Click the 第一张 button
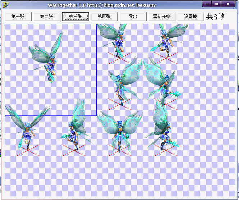The width and height of the screenshot is (239, 200). pyautogui.click(x=18, y=17)
